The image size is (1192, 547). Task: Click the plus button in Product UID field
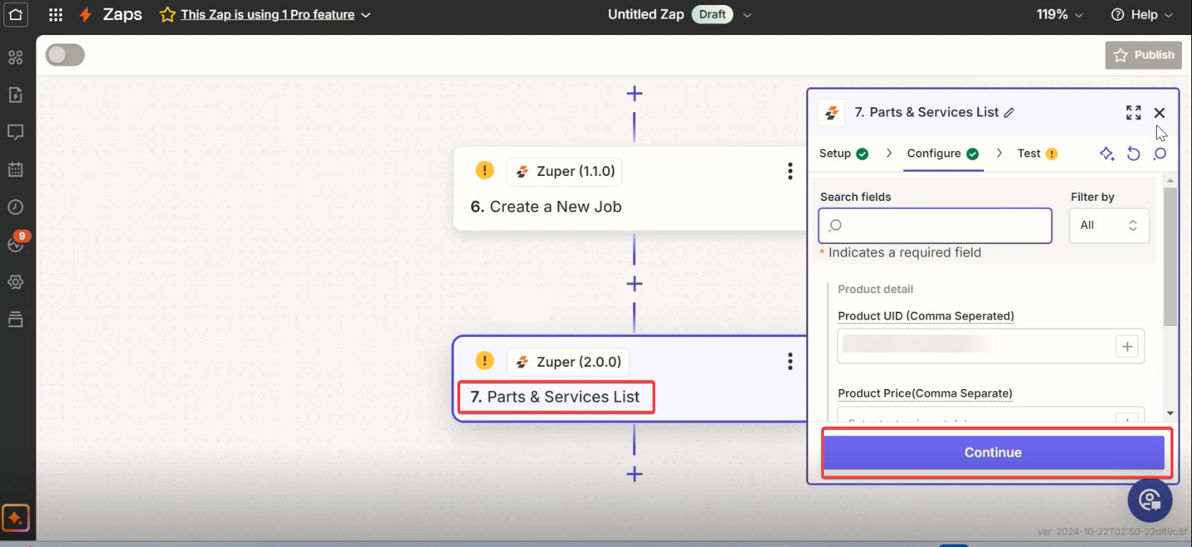[1127, 347]
